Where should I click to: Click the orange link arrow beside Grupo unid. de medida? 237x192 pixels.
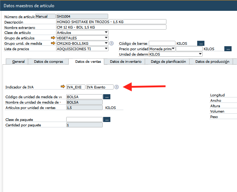53,43
